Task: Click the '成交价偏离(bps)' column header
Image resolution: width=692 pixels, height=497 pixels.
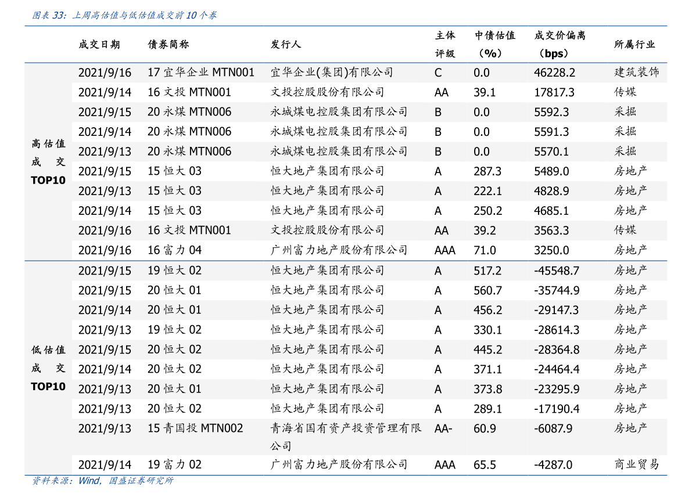Action: click(560, 45)
